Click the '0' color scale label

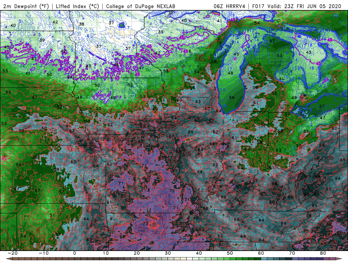click(x=74, y=253)
